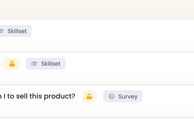
Task: Click the bottom border beneath the Survey row
Action: [97, 117]
